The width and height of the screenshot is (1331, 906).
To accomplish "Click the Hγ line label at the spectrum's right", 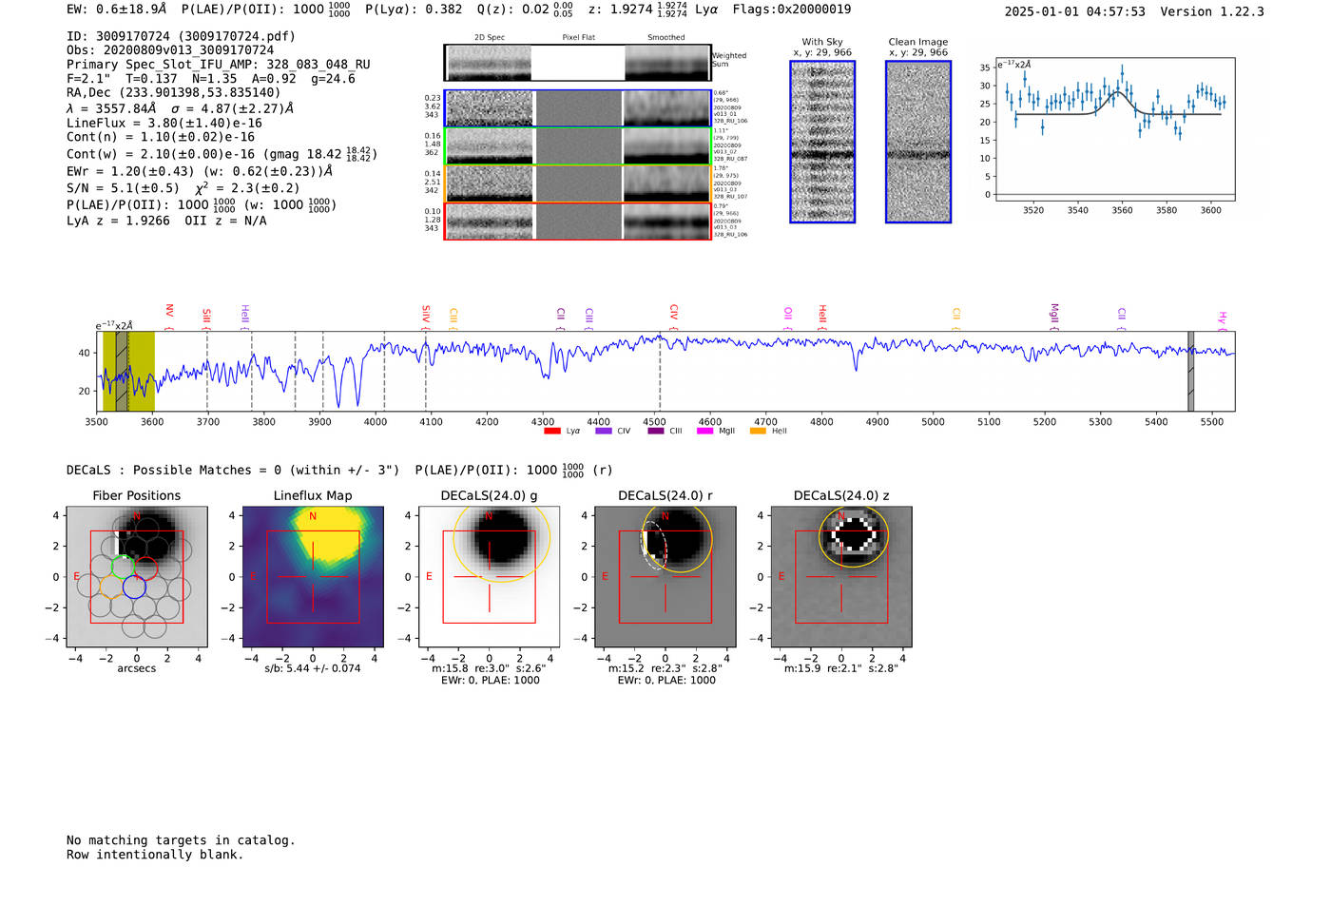I will point(1223,318).
